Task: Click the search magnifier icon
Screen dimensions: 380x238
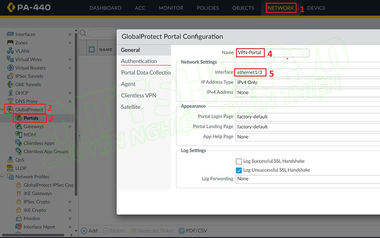Action: point(83,33)
